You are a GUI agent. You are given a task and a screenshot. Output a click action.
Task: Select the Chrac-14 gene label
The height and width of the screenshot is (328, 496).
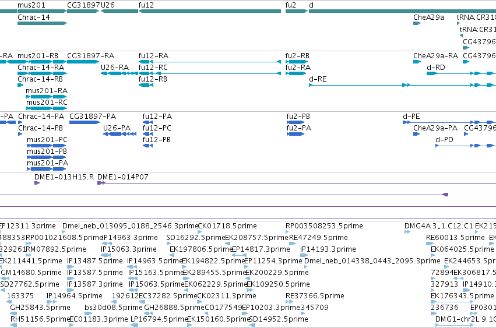click(34, 17)
